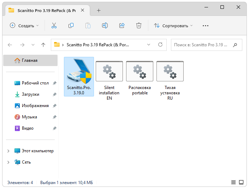249x189 pixels.
Task: Go forward with the right arrow
Action: (22, 45)
